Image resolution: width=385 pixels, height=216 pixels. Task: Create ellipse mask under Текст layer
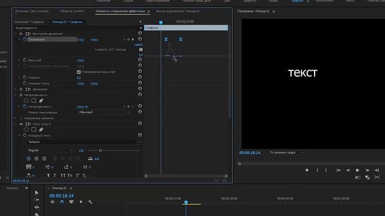[26, 130]
